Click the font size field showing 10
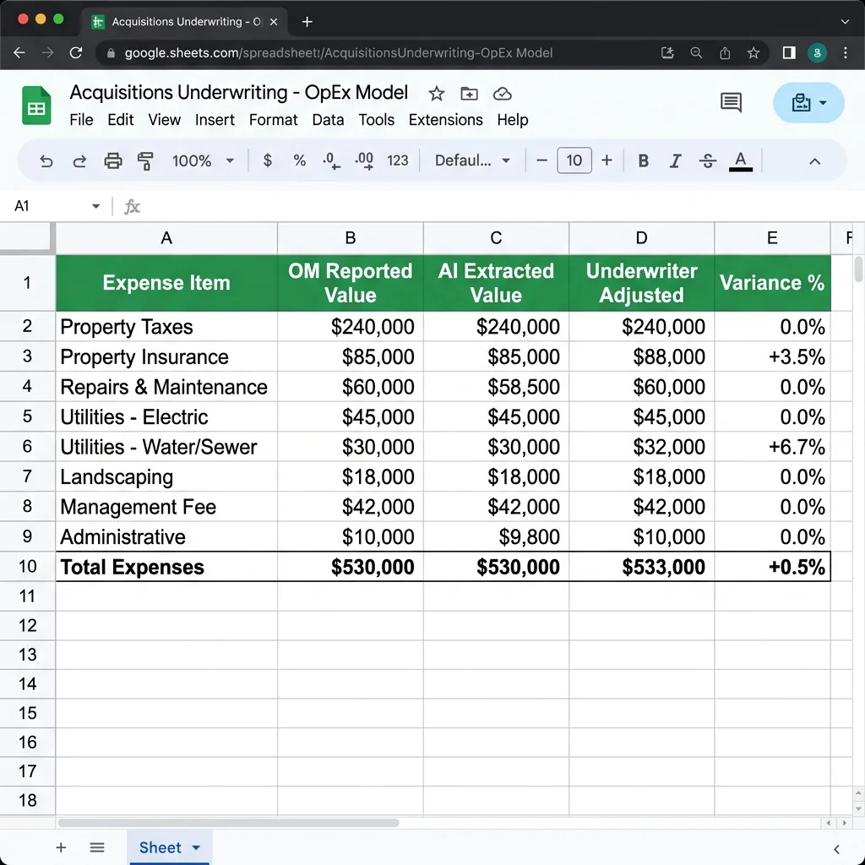This screenshot has width=865, height=865. pos(574,160)
